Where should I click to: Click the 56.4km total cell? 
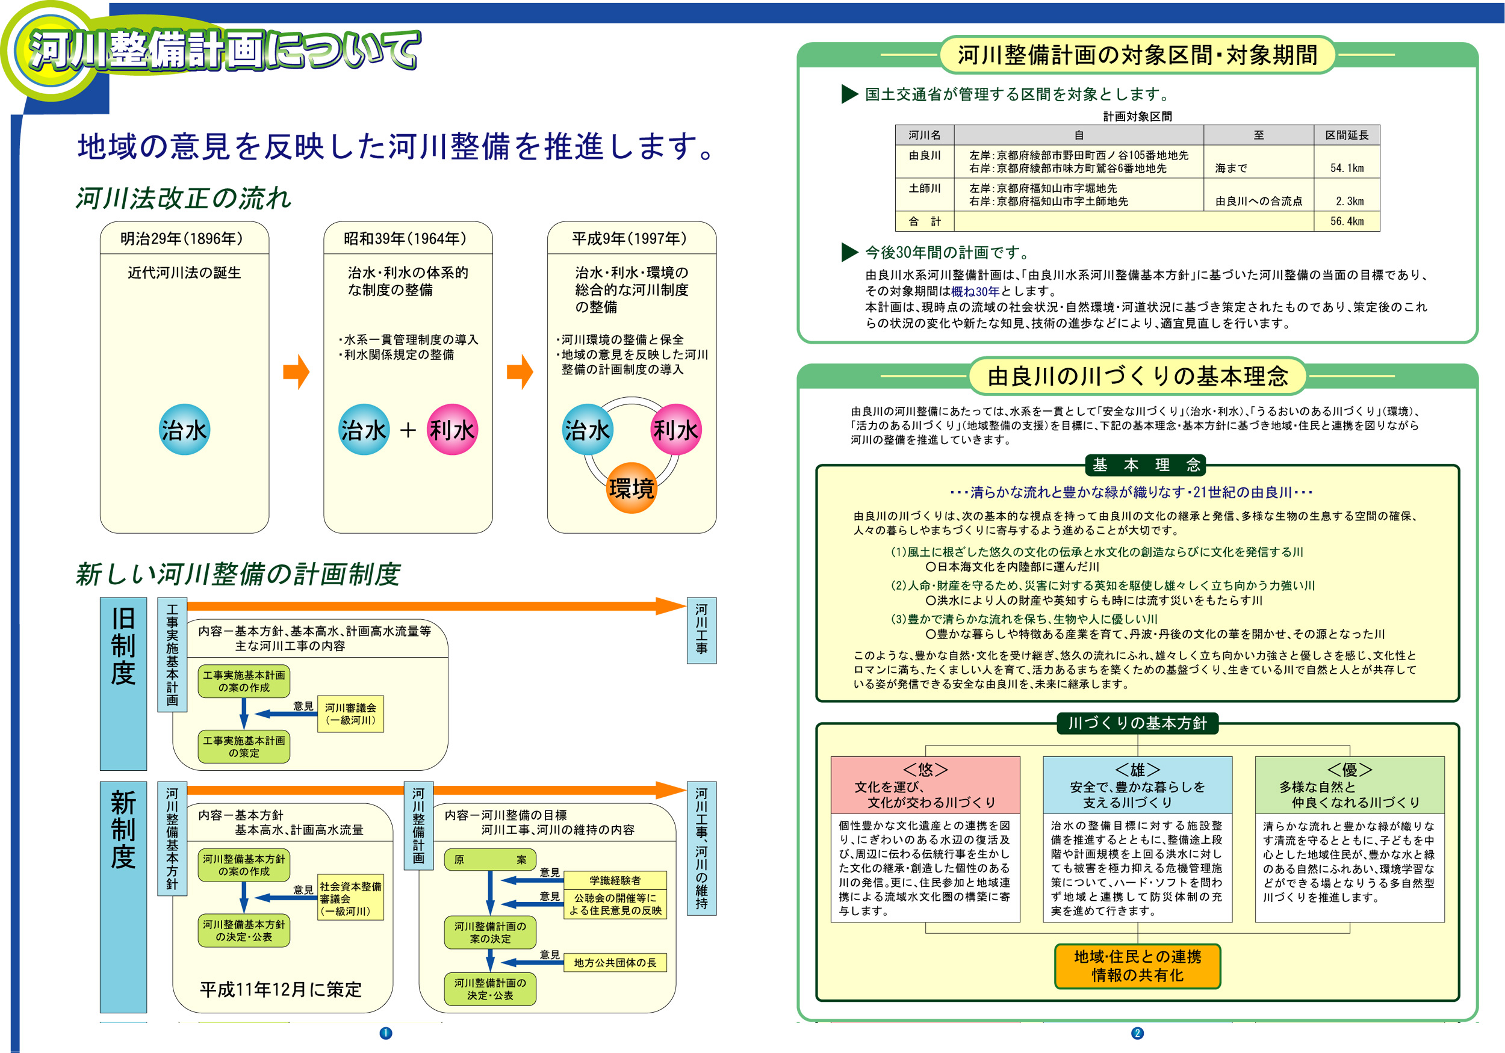[1346, 221]
